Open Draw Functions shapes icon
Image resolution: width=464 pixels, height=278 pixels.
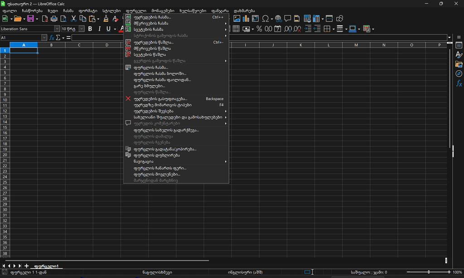pyautogui.click(x=339, y=19)
